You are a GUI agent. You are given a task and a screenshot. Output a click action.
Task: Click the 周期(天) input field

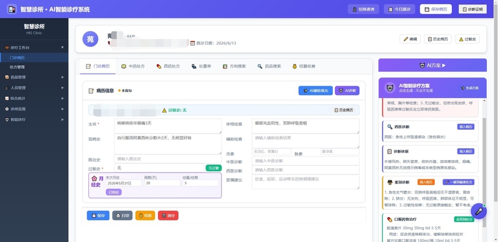[162, 183]
